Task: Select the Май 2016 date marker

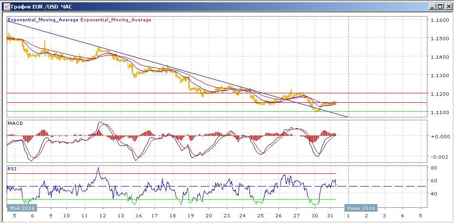Action: point(21,208)
